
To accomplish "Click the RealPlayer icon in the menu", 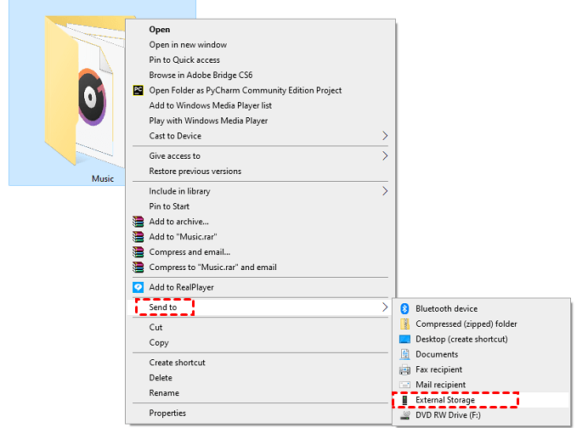I will tap(138, 288).
